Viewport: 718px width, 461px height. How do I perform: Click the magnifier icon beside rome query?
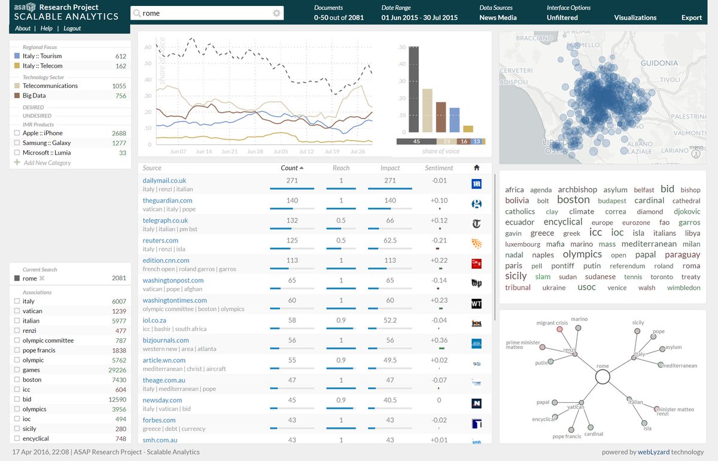tap(137, 13)
